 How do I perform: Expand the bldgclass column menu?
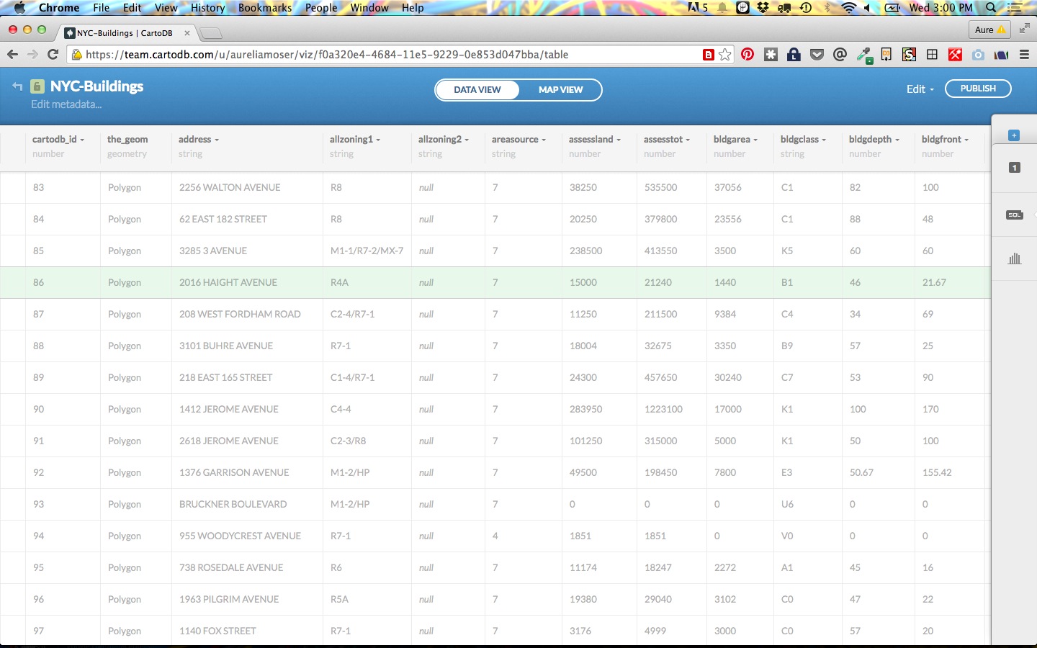click(x=804, y=140)
